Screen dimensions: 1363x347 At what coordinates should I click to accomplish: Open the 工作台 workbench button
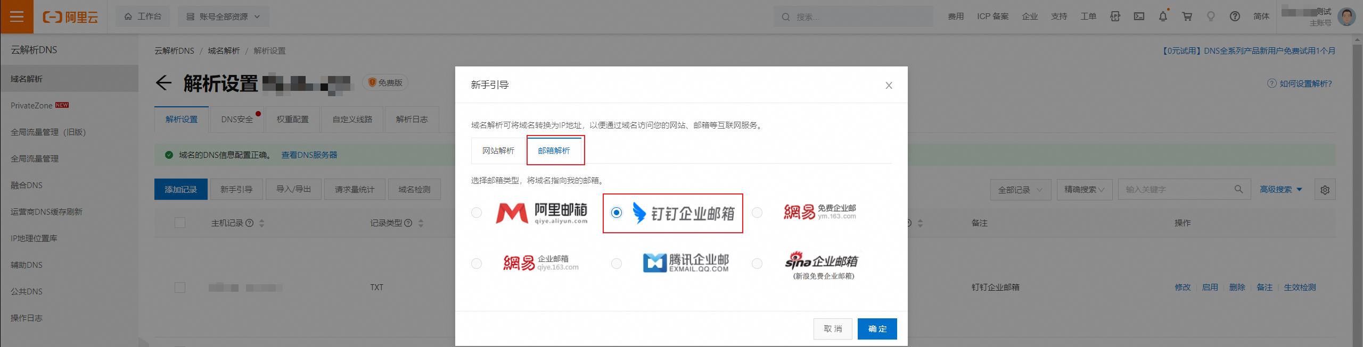143,16
